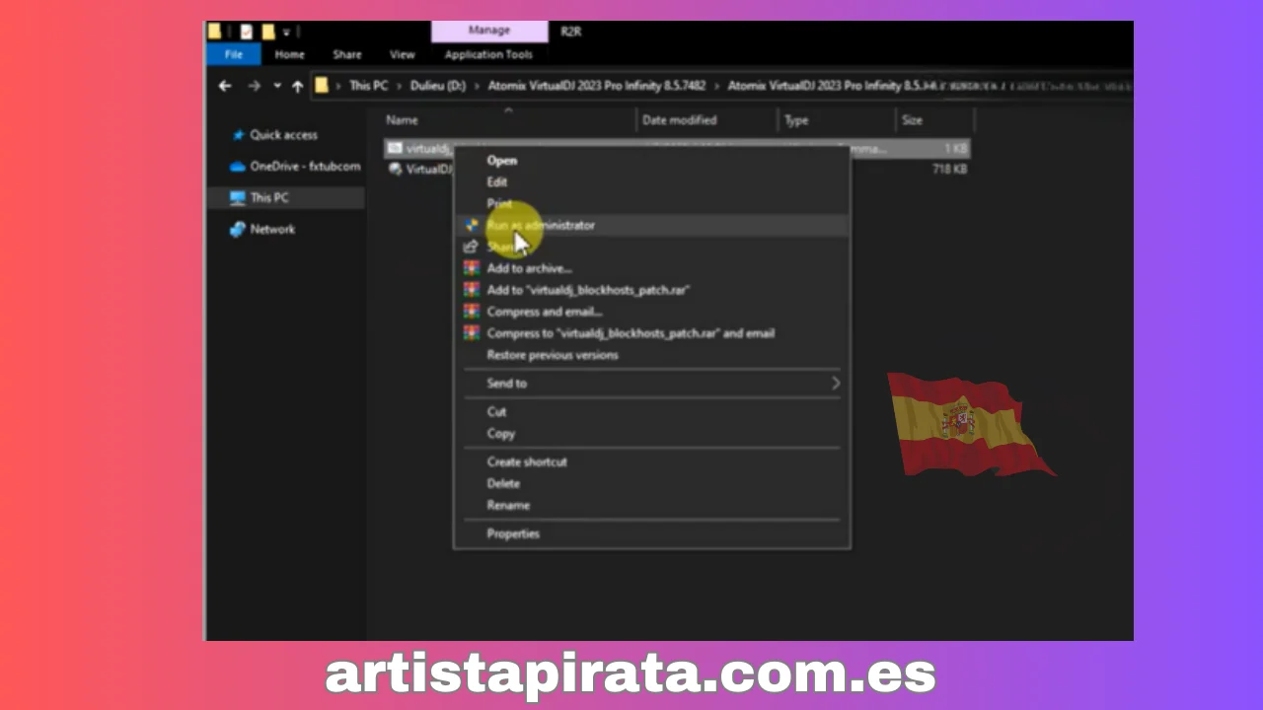Click the virtualdj patch file icon in list

395,149
